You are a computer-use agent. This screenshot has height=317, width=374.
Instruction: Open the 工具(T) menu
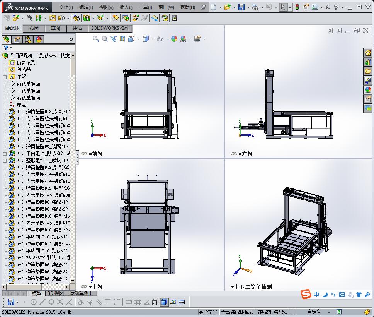point(145,7)
